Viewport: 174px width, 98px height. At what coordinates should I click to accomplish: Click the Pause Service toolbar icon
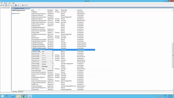25,5
